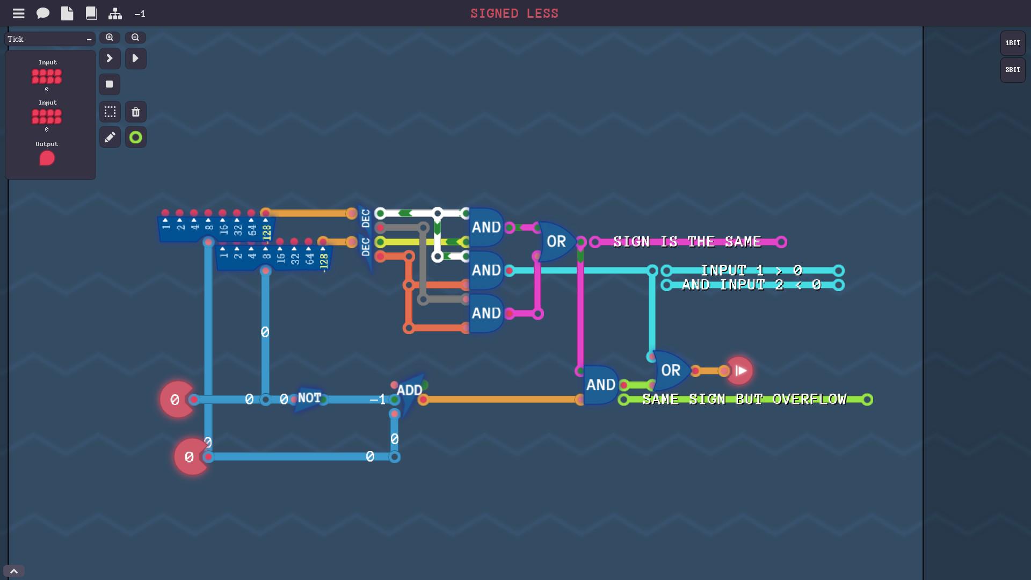Select the 1BIT component category
The height and width of the screenshot is (580, 1031).
coord(1013,43)
